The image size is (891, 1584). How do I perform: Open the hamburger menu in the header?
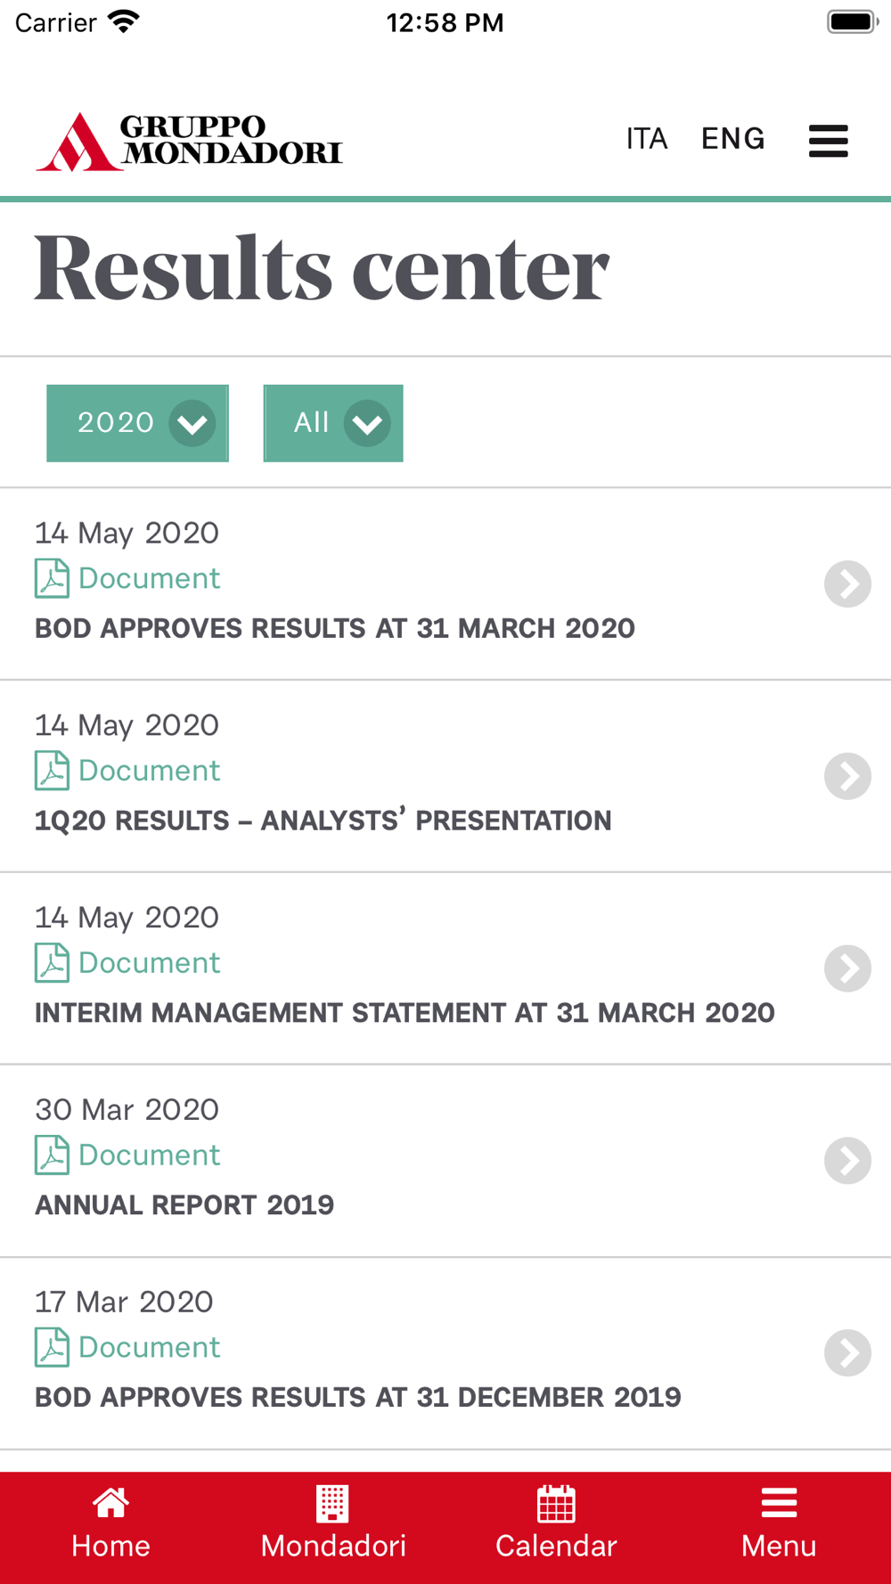(x=828, y=141)
